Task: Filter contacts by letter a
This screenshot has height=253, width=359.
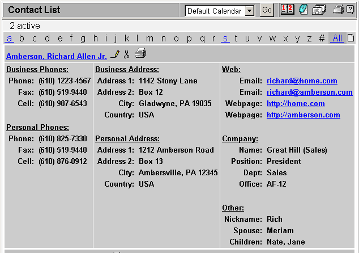Action: tap(9, 39)
